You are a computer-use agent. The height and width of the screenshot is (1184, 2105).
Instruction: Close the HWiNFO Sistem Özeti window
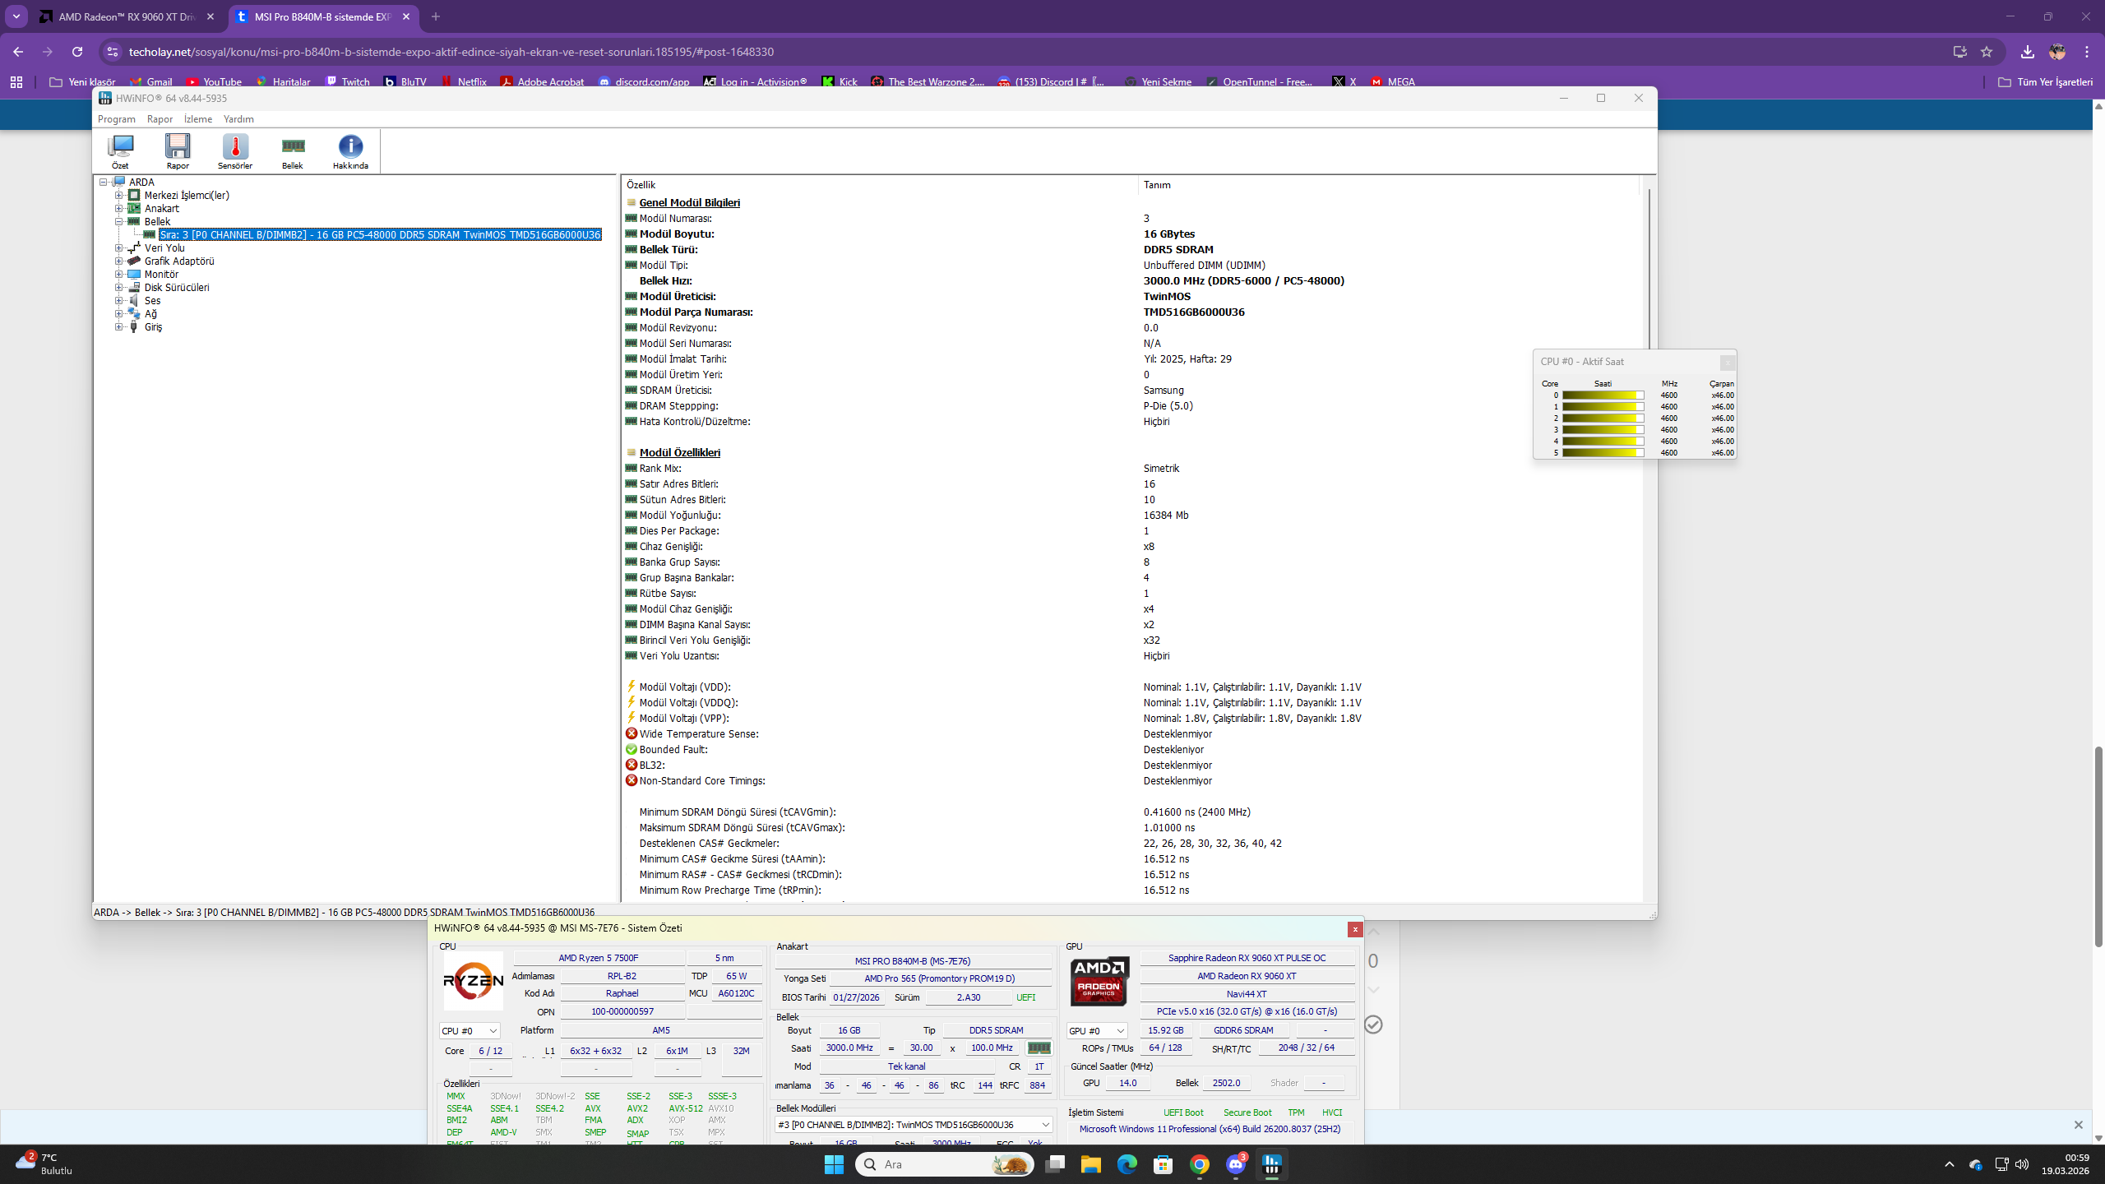[x=1355, y=929]
